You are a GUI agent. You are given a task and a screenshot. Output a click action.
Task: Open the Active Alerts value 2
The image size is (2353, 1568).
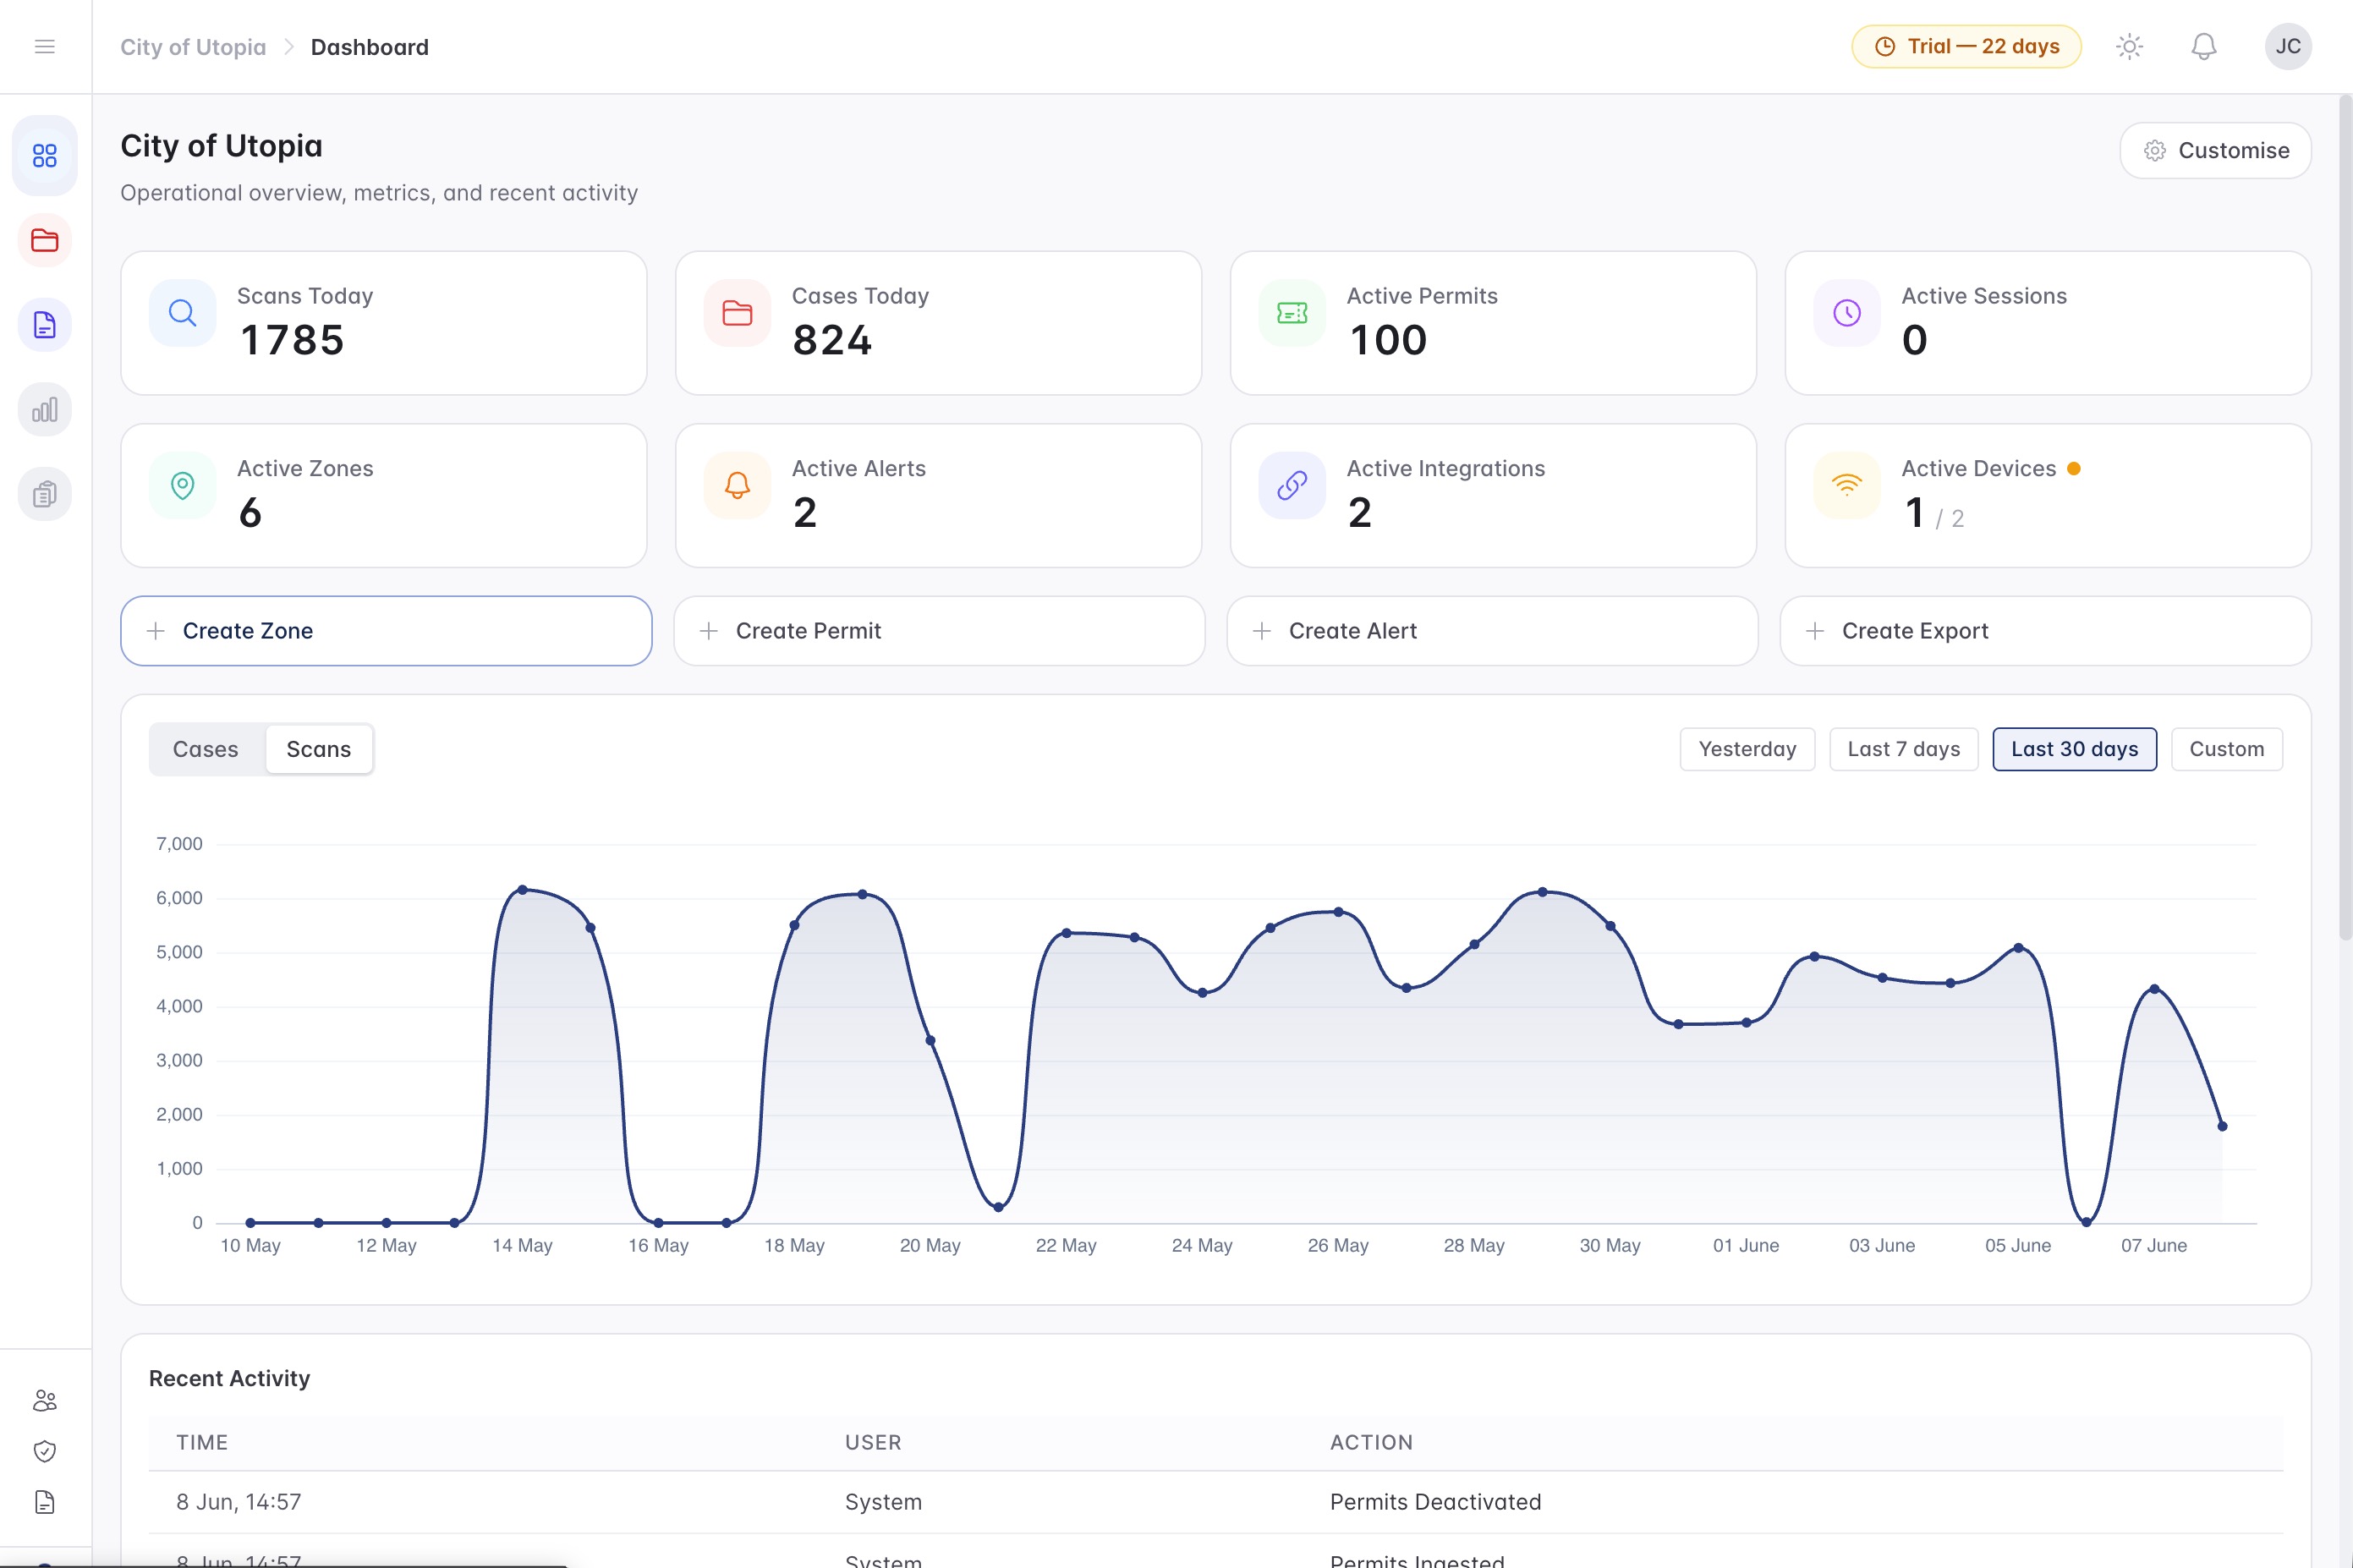coord(805,513)
